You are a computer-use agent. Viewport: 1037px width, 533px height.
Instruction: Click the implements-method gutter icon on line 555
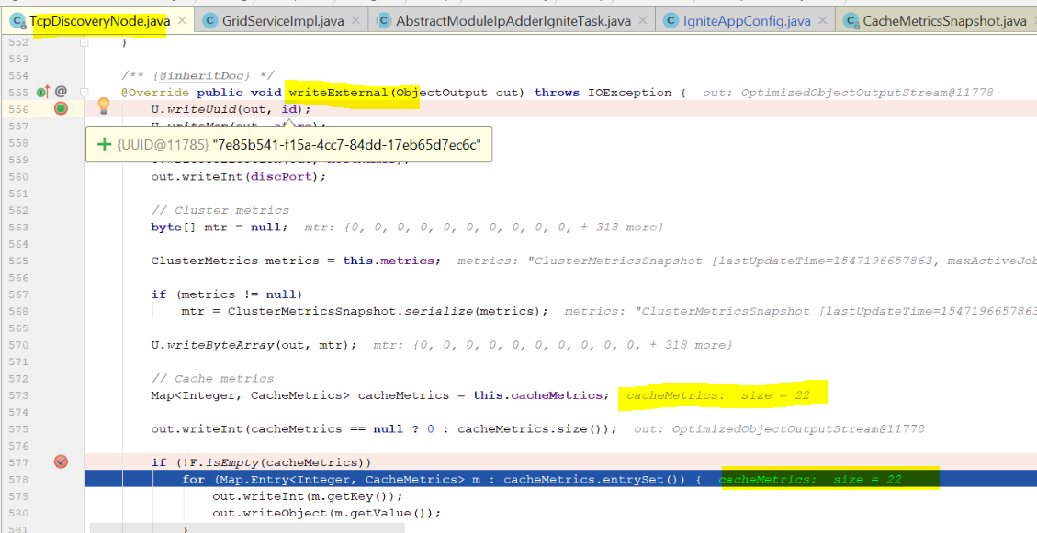(42, 92)
